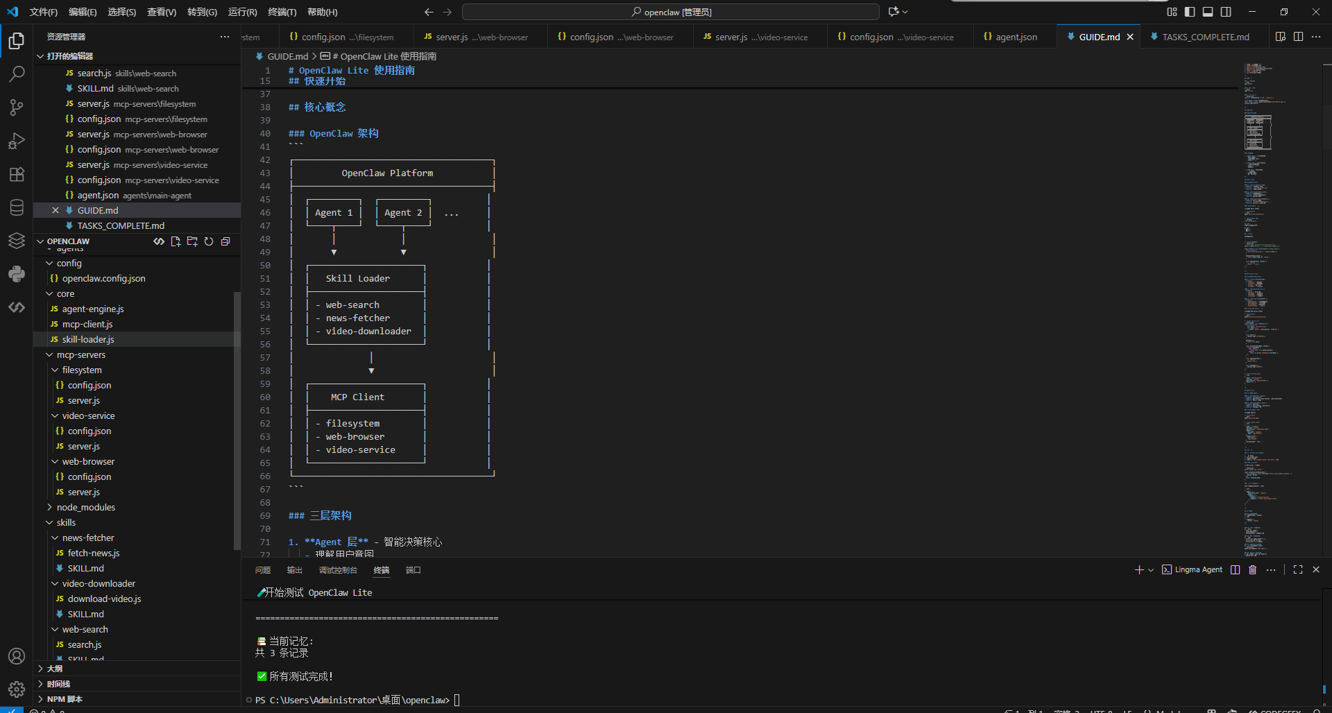Click the editor minimap
Viewport: 1332px width, 713px height.
coord(1281,309)
